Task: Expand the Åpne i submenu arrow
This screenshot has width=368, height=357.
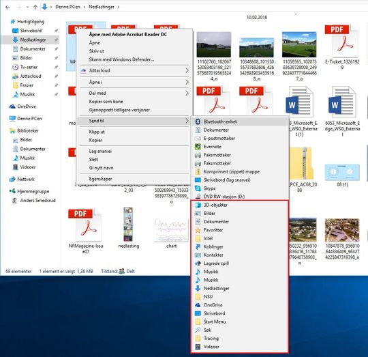Action: pyautogui.click(x=187, y=82)
